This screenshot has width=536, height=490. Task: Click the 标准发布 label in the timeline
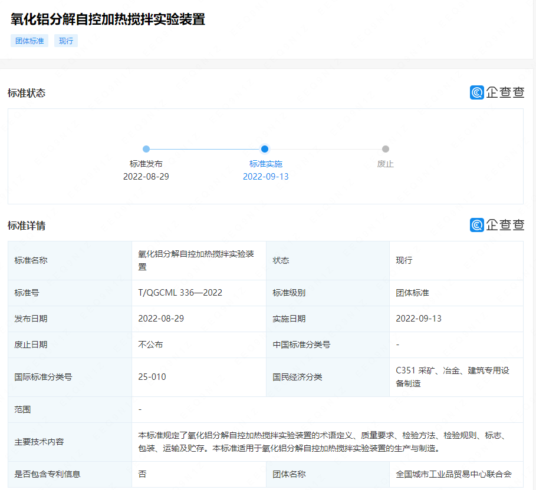point(146,164)
